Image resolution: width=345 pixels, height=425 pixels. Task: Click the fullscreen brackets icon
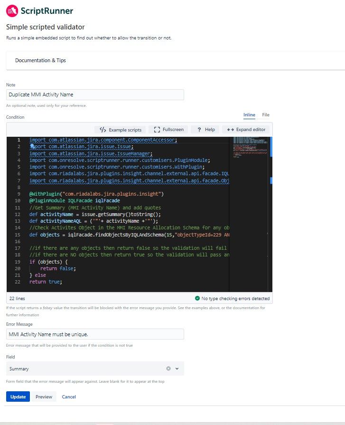tap(157, 130)
